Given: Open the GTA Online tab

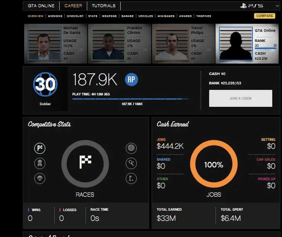Looking at the screenshot, I should click(x=41, y=6).
